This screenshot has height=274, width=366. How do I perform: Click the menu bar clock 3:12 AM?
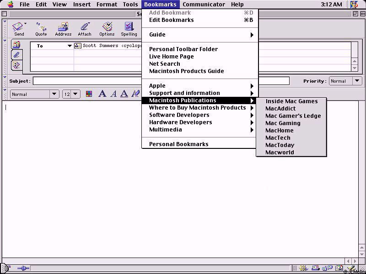pos(331,5)
